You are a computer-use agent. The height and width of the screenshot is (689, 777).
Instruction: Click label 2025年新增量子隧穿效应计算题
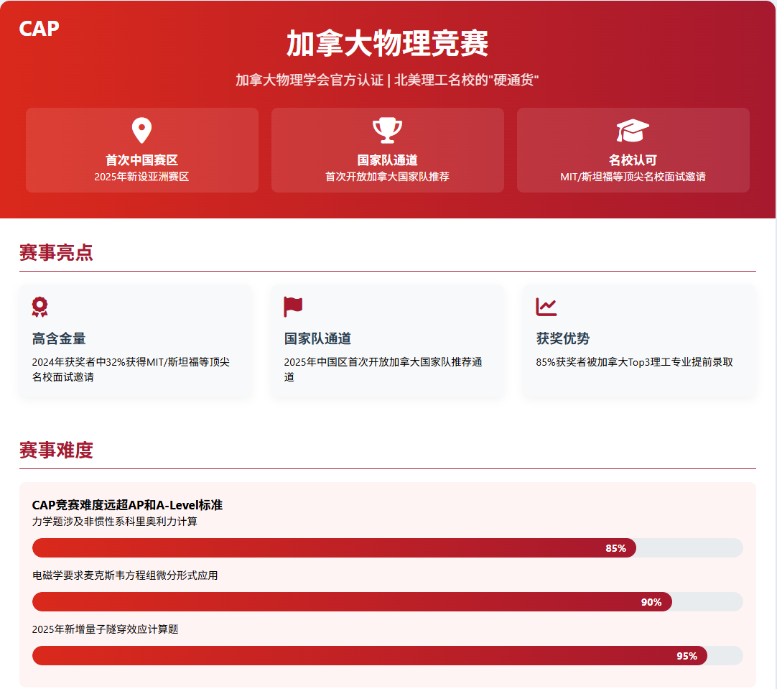click(105, 629)
